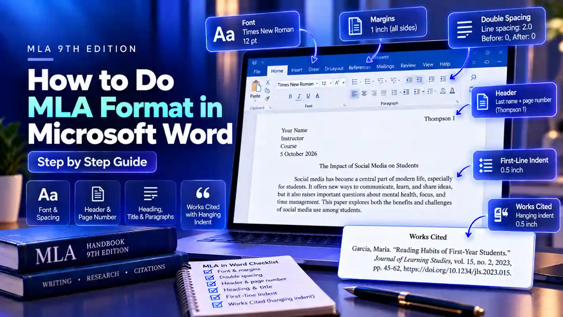The height and width of the screenshot is (317, 563).
Task: Click the Paste clipboard icon
Action: [x=256, y=86]
